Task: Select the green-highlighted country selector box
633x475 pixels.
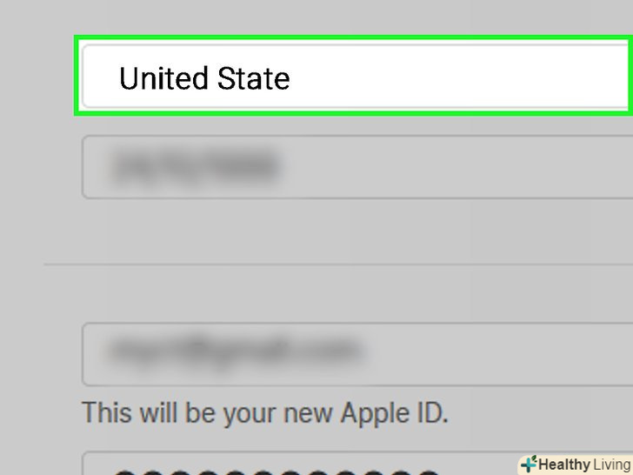Action: coord(354,76)
